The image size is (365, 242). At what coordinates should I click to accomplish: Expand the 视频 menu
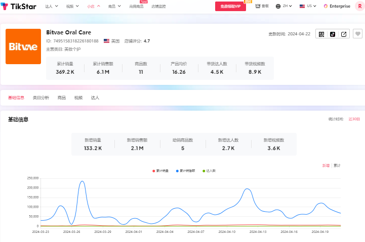(x=72, y=6)
